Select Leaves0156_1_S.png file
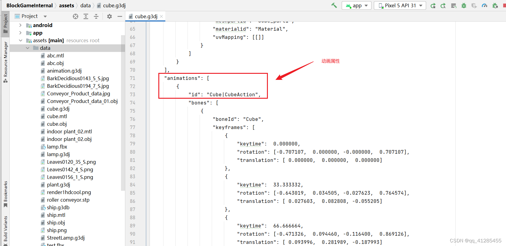Viewport: 506px width, 246px height. click(x=70, y=177)
